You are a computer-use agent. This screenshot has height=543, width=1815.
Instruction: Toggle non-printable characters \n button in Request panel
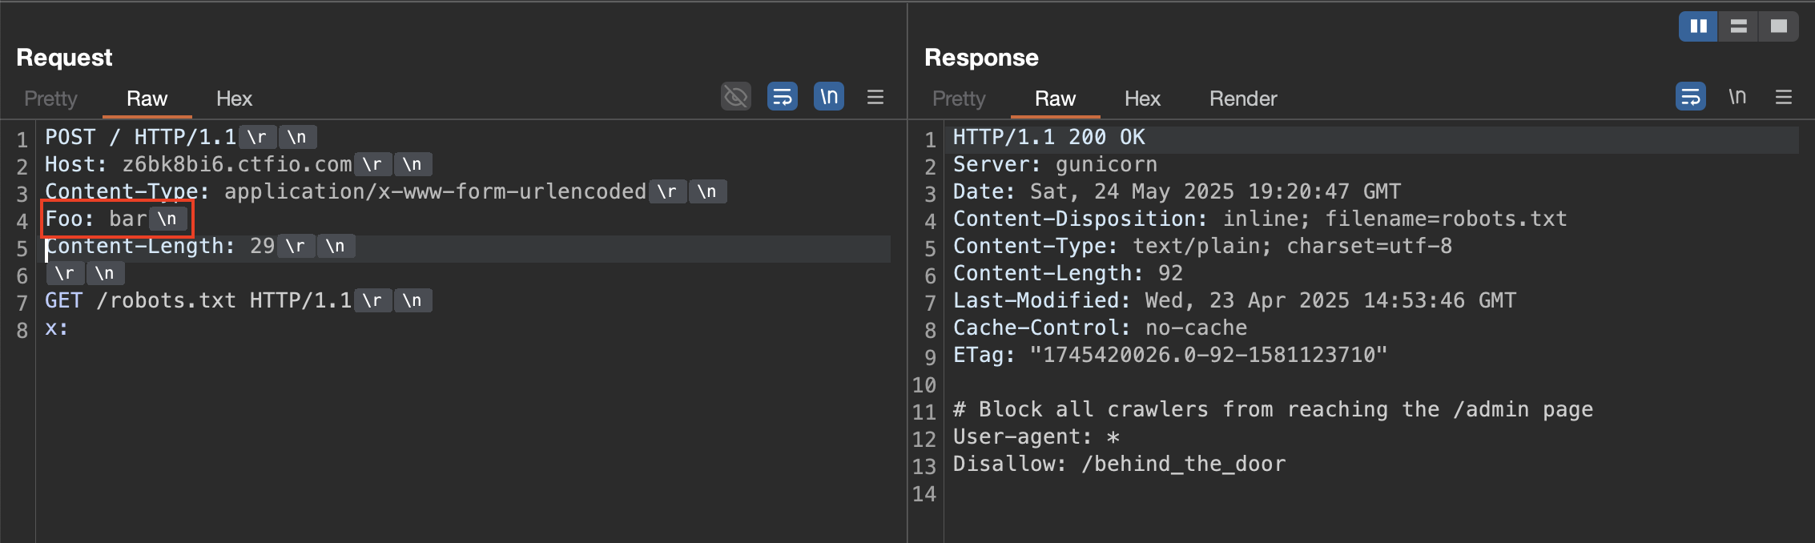click(x=829, y=97)
